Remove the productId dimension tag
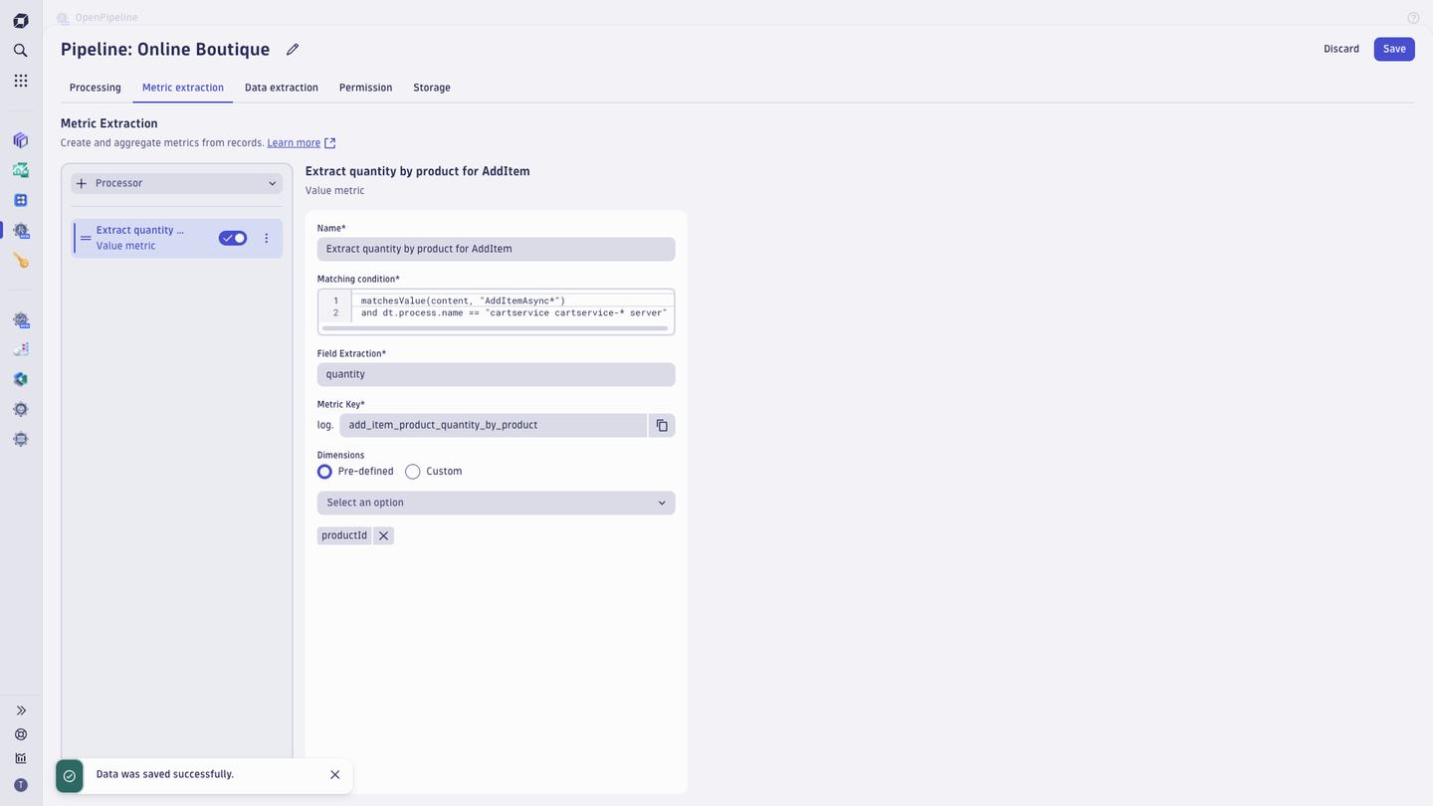The width and height of the screenshot is (1433, 806). pos(383,535)
